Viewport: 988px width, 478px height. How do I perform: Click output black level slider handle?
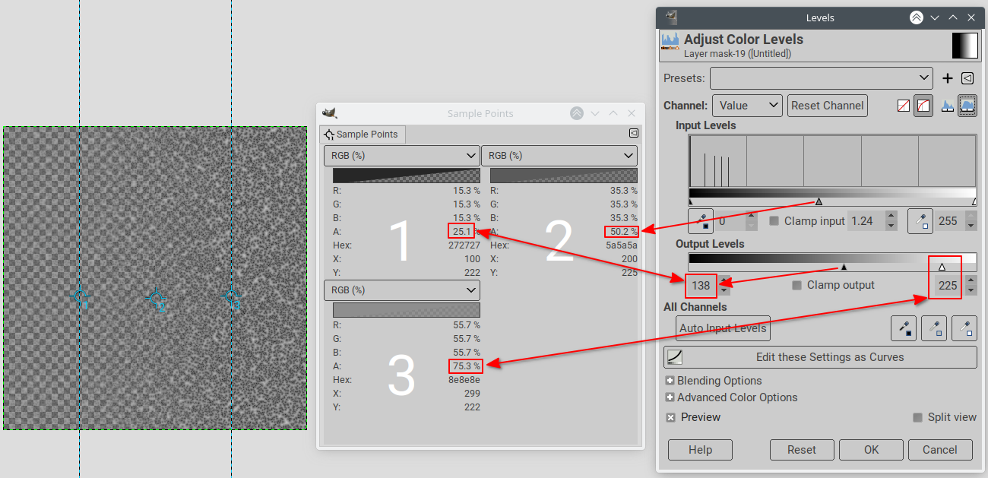843,267
